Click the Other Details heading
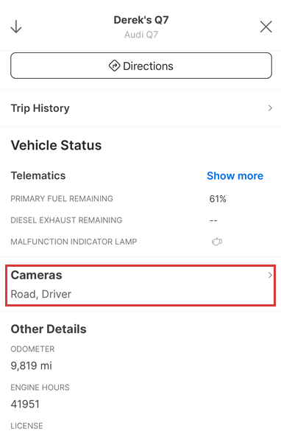This screenshot has width=281, height=434. (49, 329)
